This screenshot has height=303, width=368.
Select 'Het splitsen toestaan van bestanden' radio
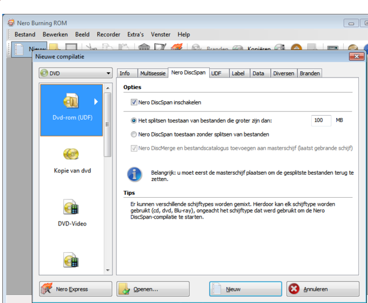[x=133, y=121]
